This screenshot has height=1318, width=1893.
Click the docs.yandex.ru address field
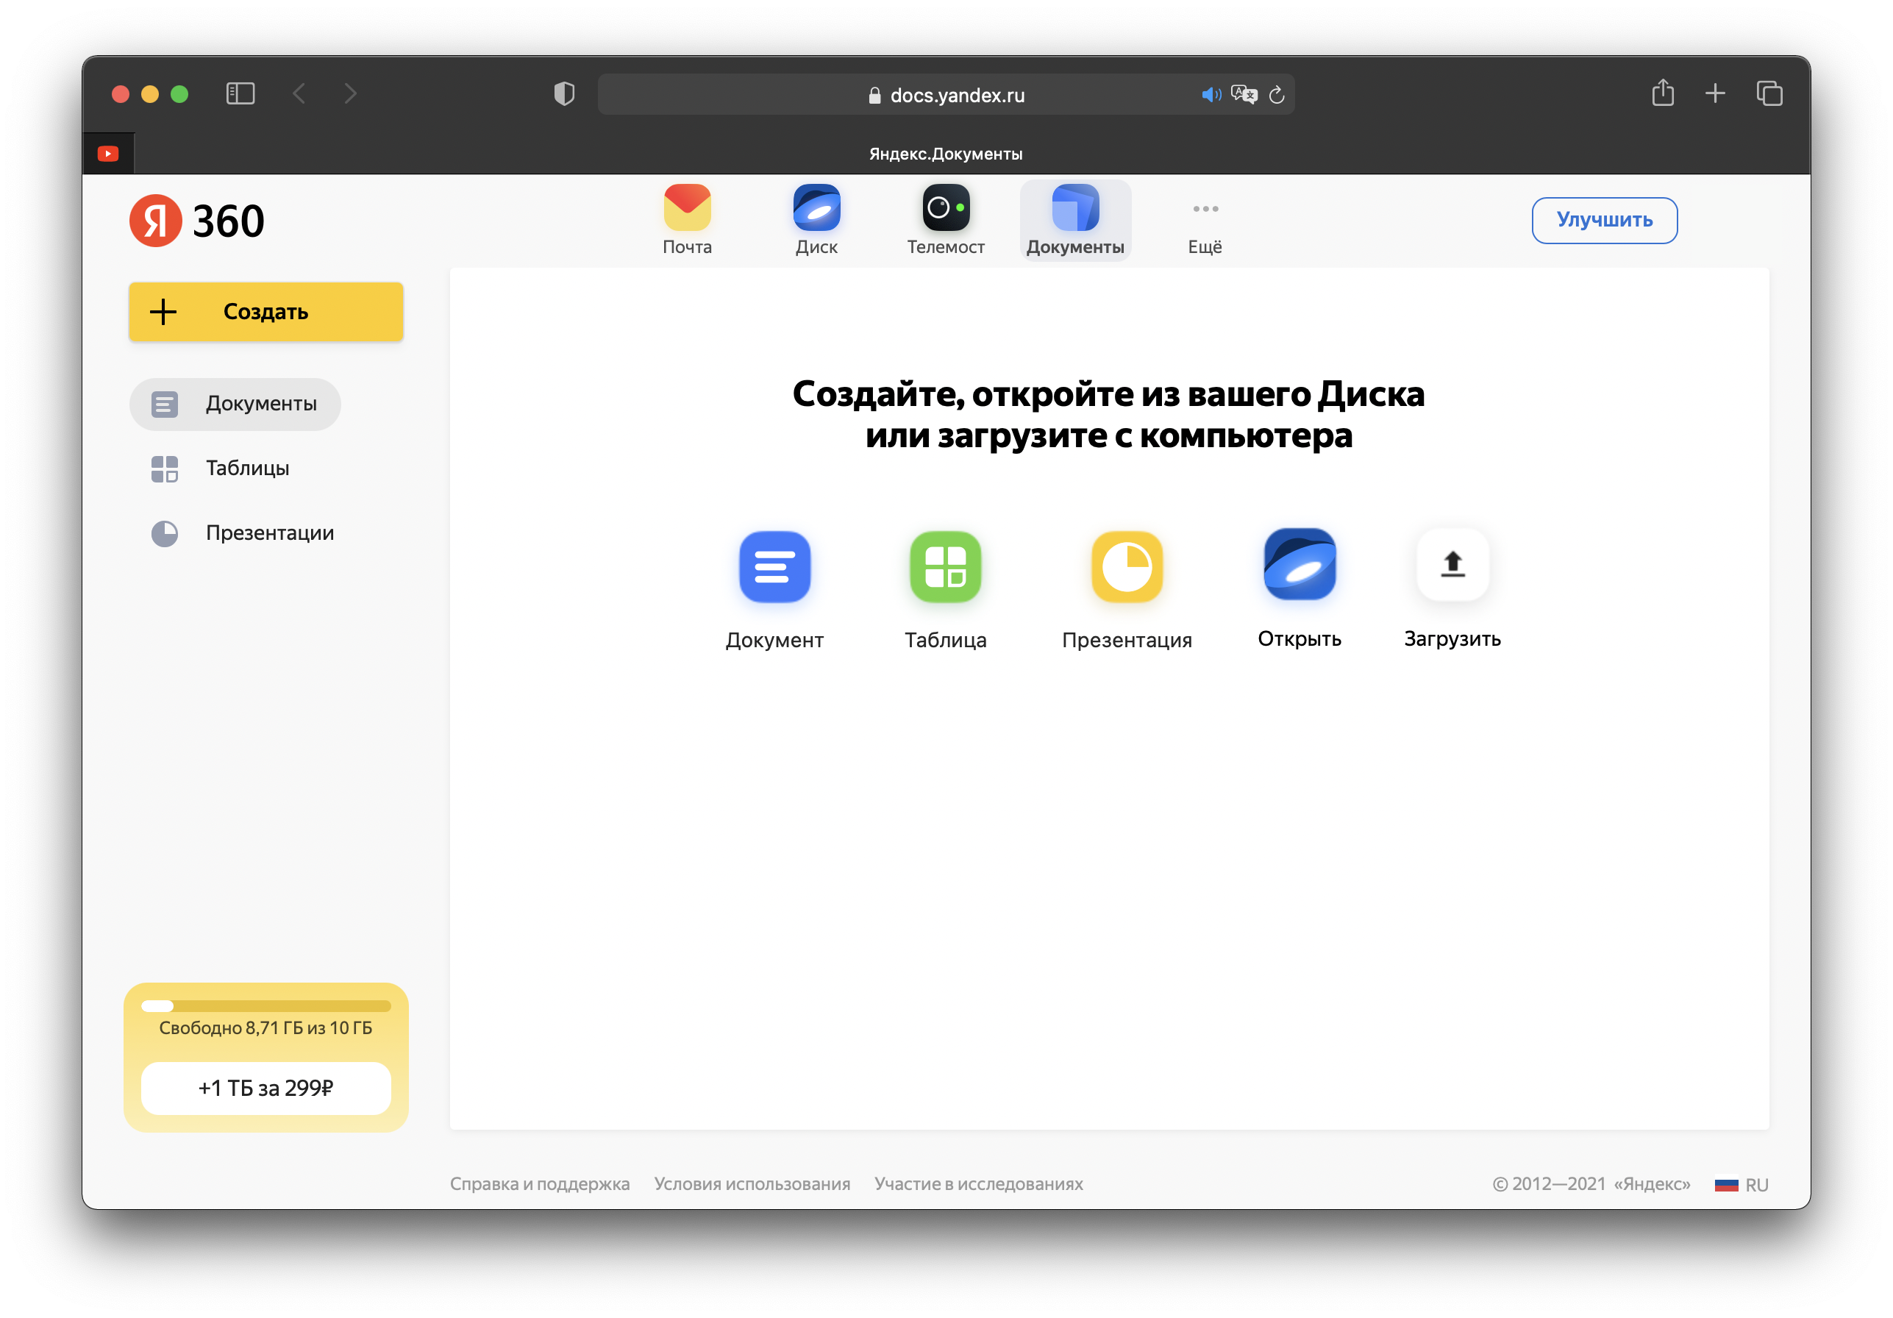pyautogui.click(x=956, y=95)
